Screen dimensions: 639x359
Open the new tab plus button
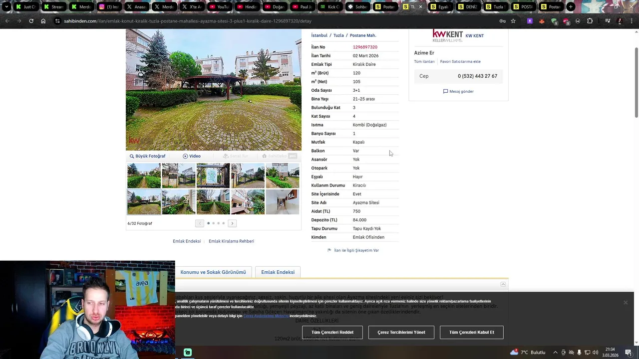pyautogui.click(x=570, y=7)
